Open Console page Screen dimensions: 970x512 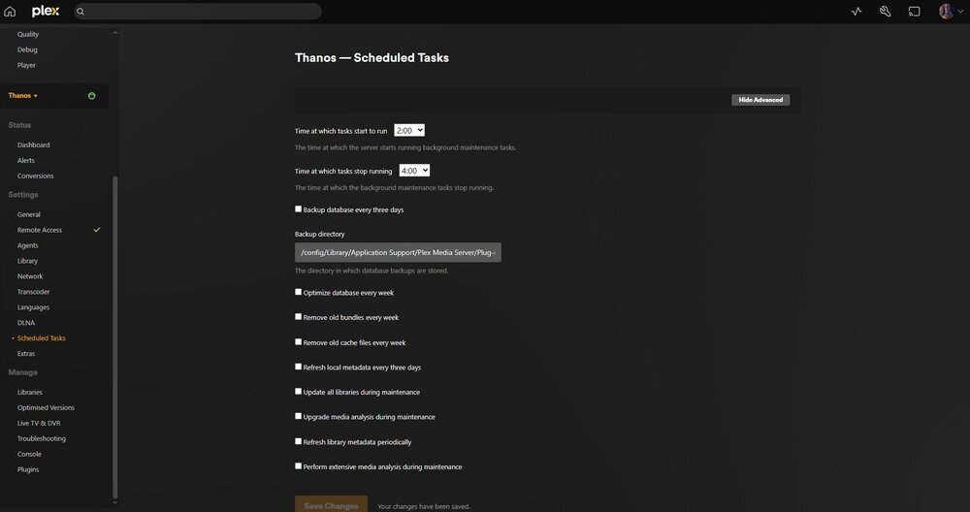point(29,455)
